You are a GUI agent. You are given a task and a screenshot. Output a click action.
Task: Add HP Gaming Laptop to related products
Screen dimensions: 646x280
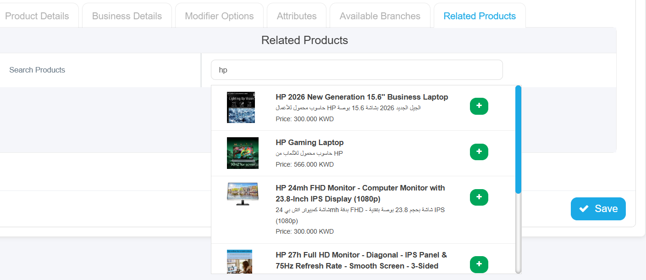coord(479,151)
